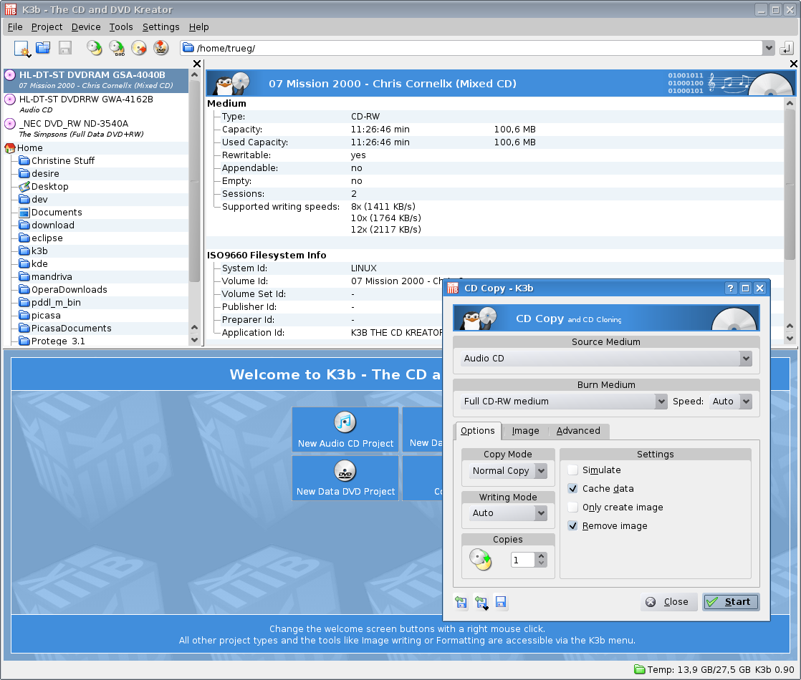Viewport: 801px width, 680px height.
Task: Click Supported writing speeds 12x (2117 KB/s)
Action: pos(385,230)
